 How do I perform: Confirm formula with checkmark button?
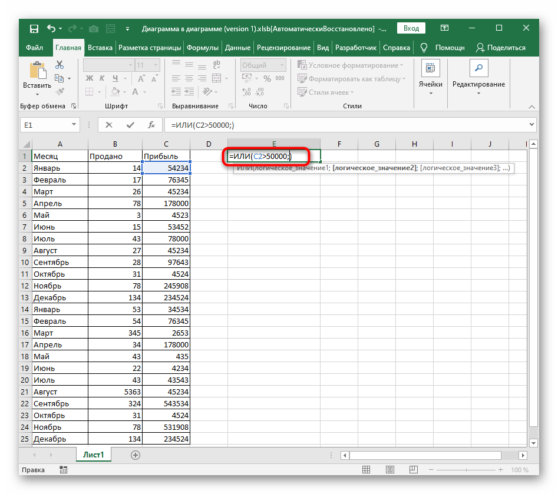tap(130, 125)
